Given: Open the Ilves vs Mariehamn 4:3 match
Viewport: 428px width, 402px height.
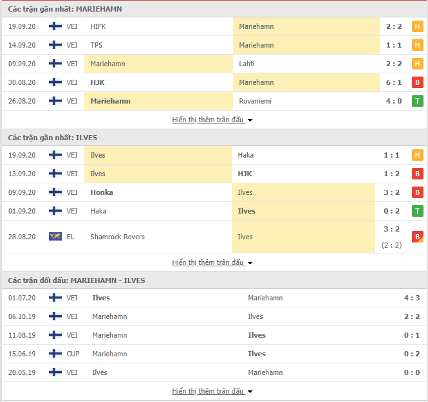Looking at the screenshot, I should point(214,298).
